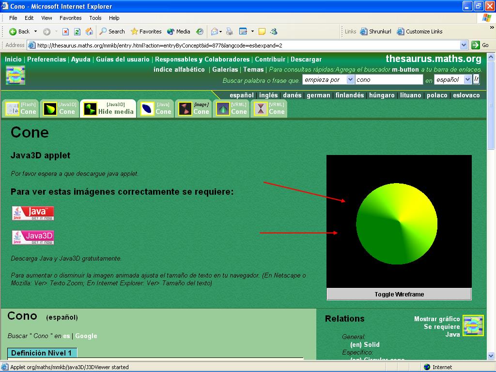Click the 'inglés' language link

click(268, 95)
